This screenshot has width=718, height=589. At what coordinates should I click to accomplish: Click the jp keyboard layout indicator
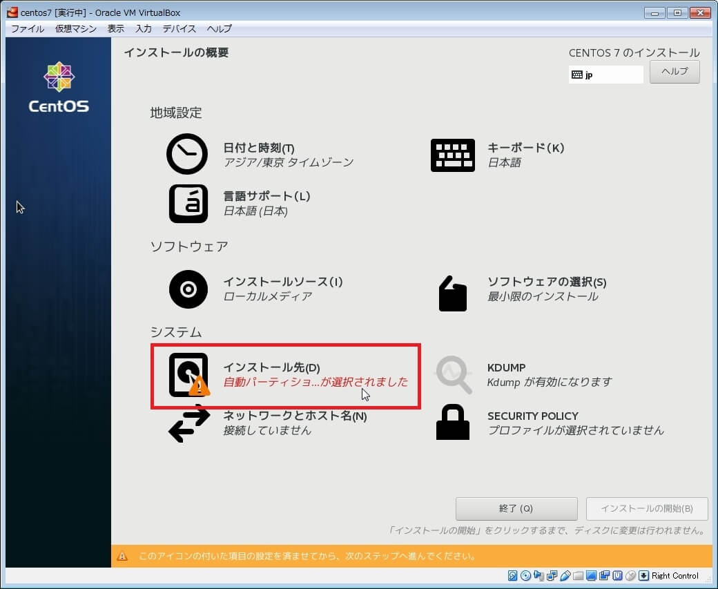[605, 75]
